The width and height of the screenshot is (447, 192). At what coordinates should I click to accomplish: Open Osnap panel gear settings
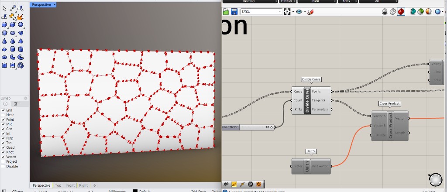[26, 98]
